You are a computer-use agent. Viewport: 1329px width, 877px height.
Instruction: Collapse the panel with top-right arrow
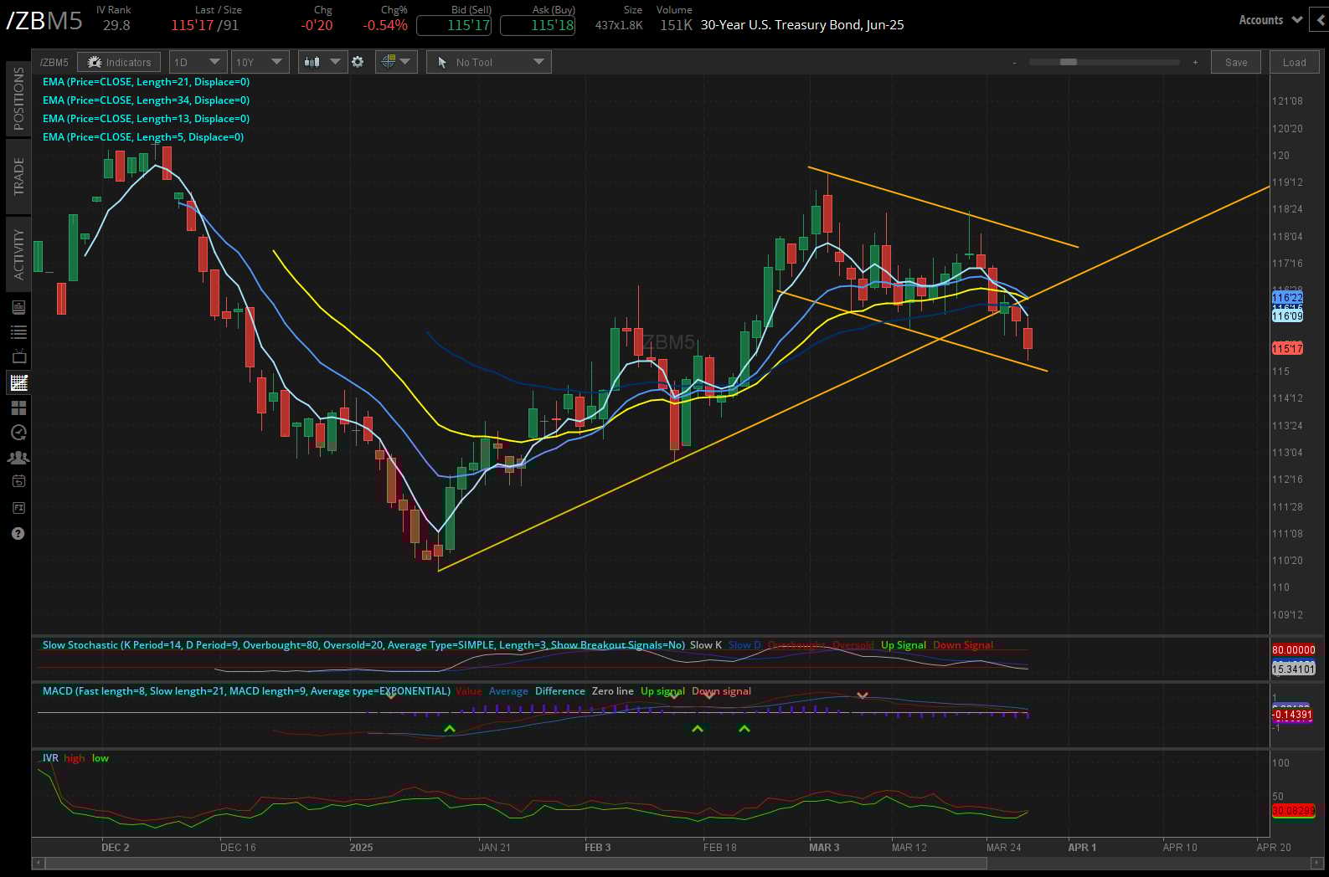[1320, 19]
